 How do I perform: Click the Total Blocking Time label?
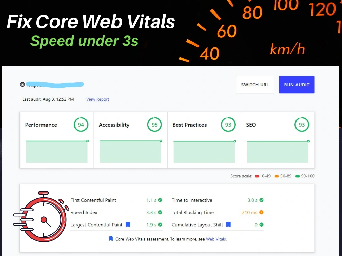pos(193,212)
